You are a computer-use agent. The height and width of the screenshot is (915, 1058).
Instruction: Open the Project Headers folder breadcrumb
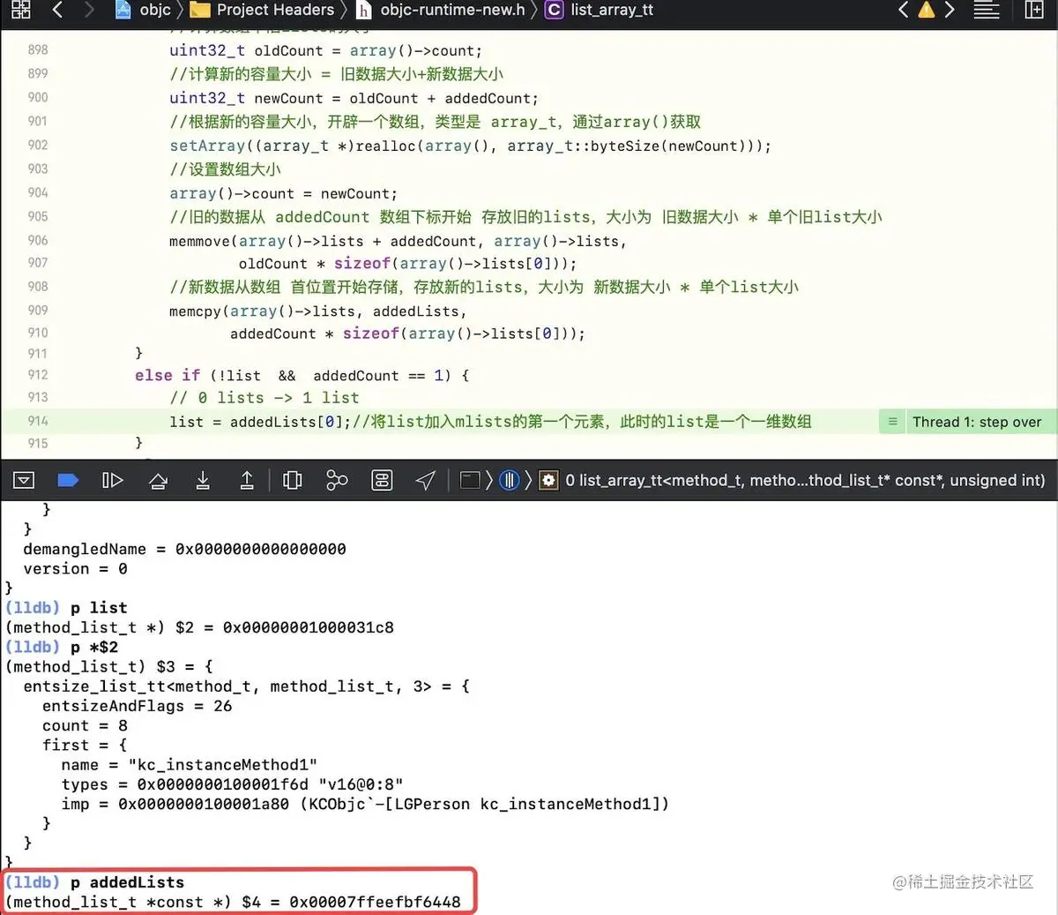pyautogui.click(x=263, y=10)
